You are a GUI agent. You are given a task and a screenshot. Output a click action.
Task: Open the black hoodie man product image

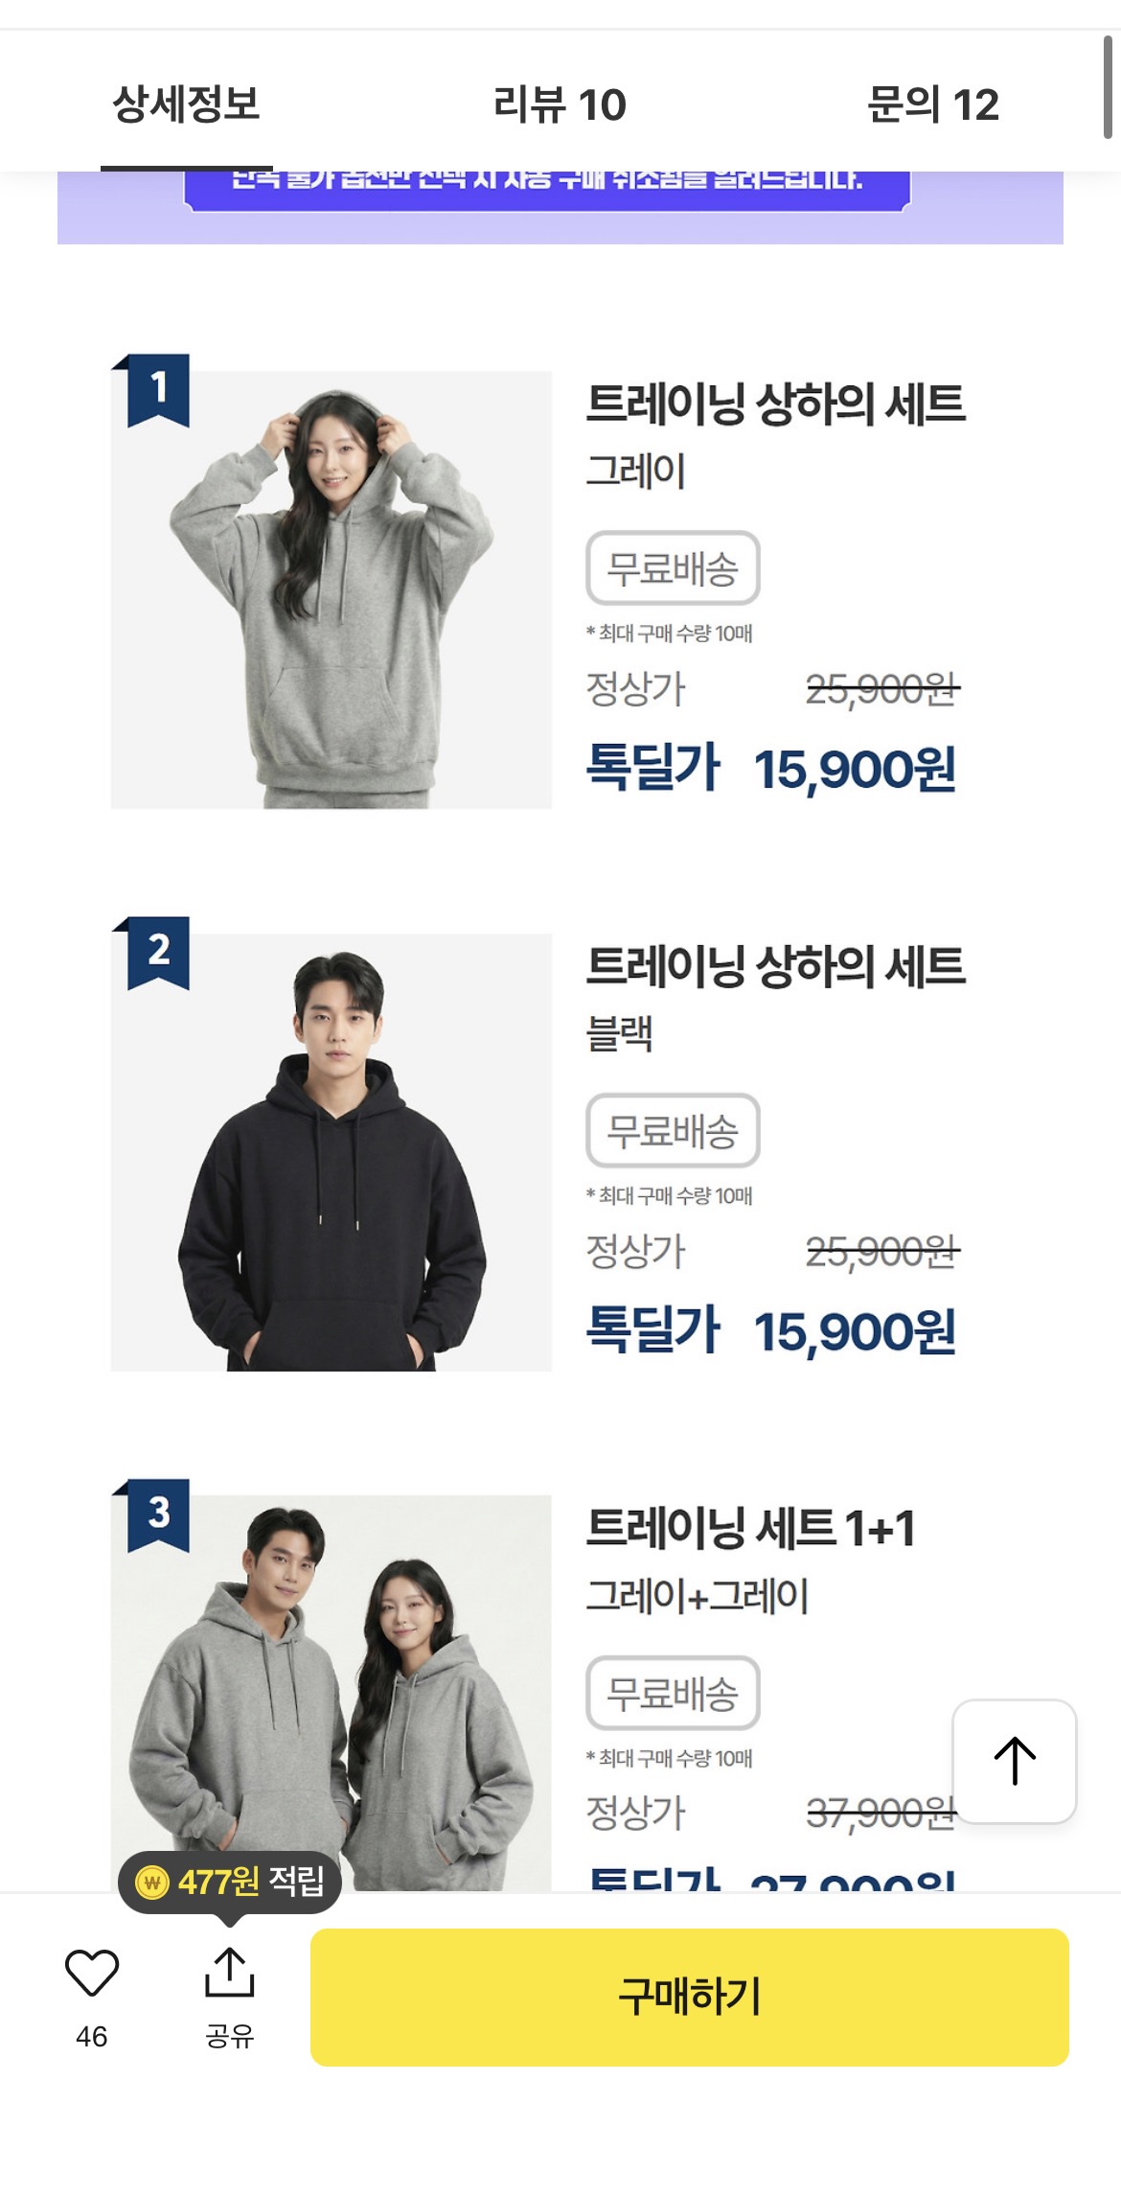[332, 1152]
